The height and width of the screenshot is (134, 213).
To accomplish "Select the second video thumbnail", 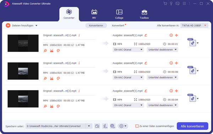I will pos(23,71).
